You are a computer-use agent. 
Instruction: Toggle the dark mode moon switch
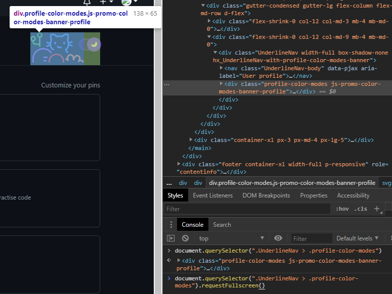click(90, 44)
